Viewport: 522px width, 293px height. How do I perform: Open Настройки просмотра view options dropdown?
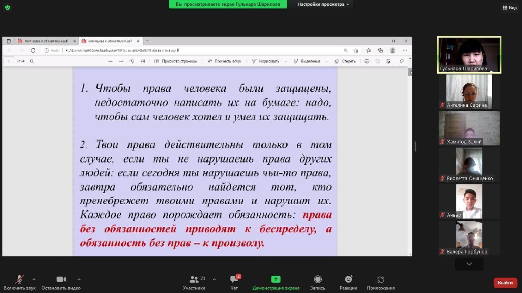point(323,4)
